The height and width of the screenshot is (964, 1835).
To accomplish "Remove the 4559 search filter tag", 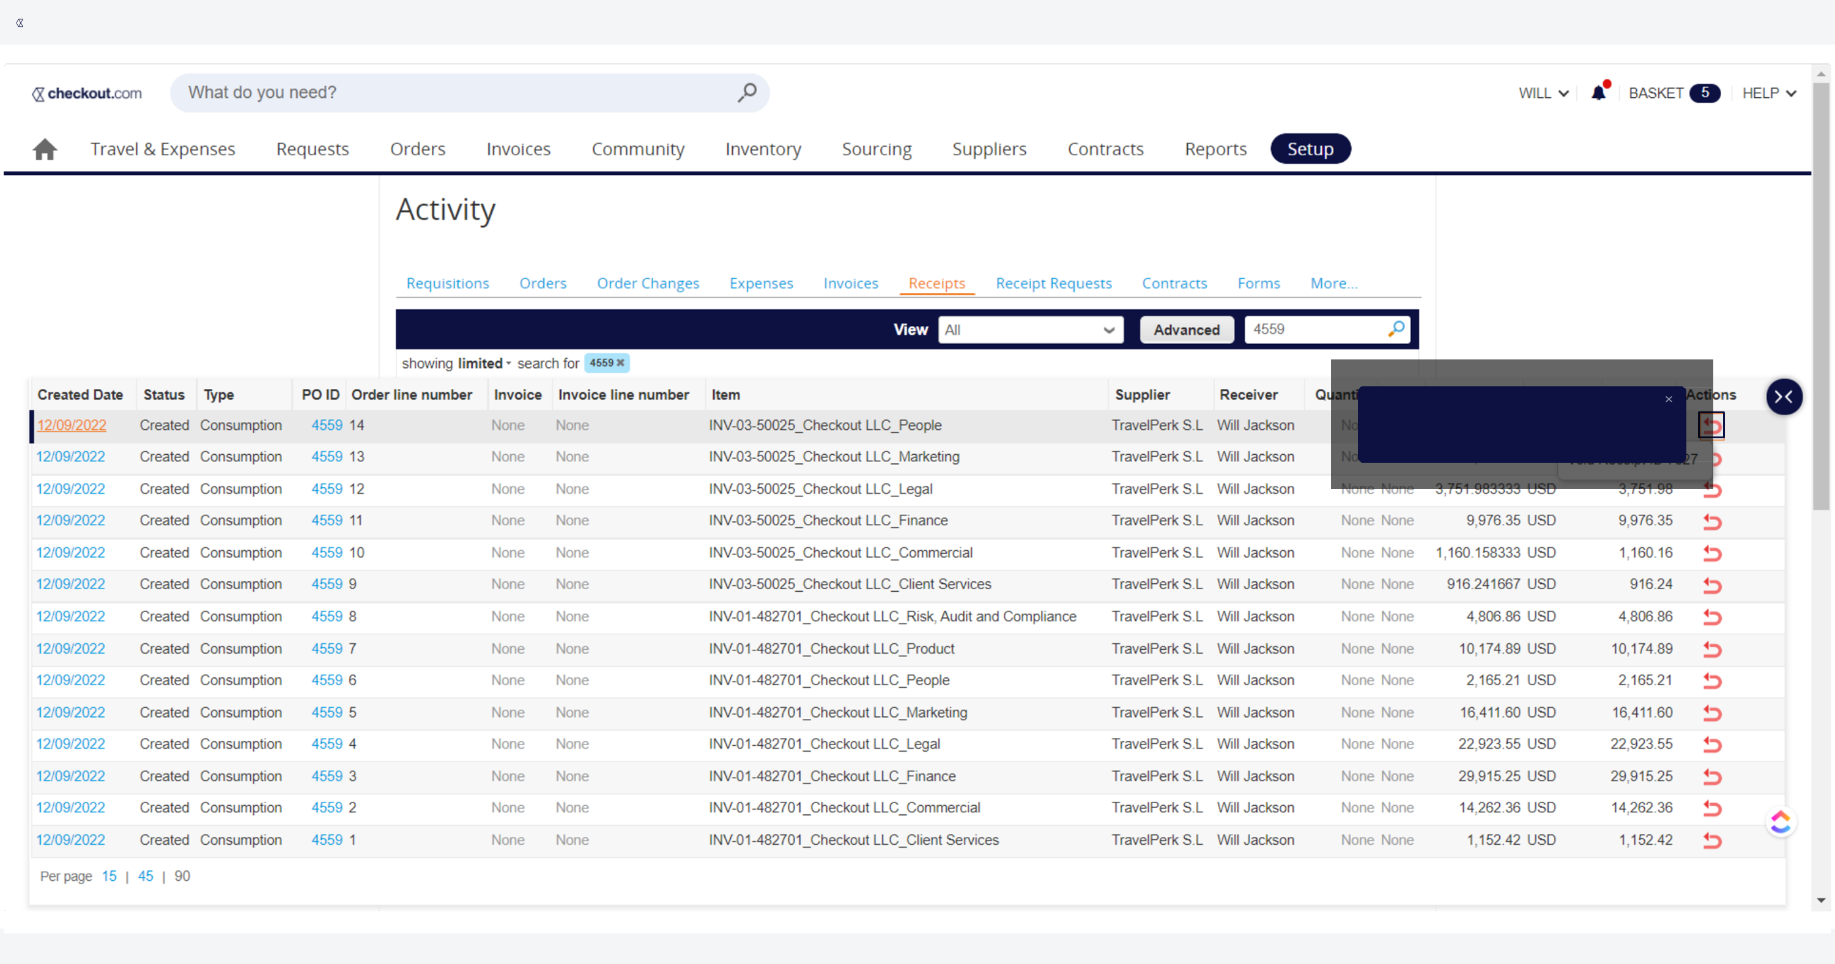I will pos(620,362).
